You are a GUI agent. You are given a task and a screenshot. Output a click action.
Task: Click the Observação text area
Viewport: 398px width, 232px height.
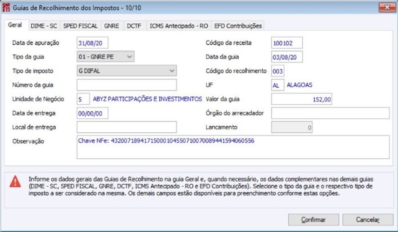point(233,147)
